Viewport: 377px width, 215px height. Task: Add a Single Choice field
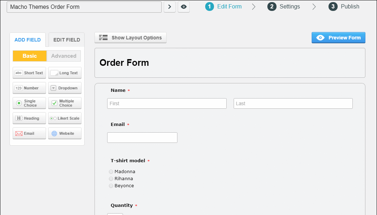[29, 103]
